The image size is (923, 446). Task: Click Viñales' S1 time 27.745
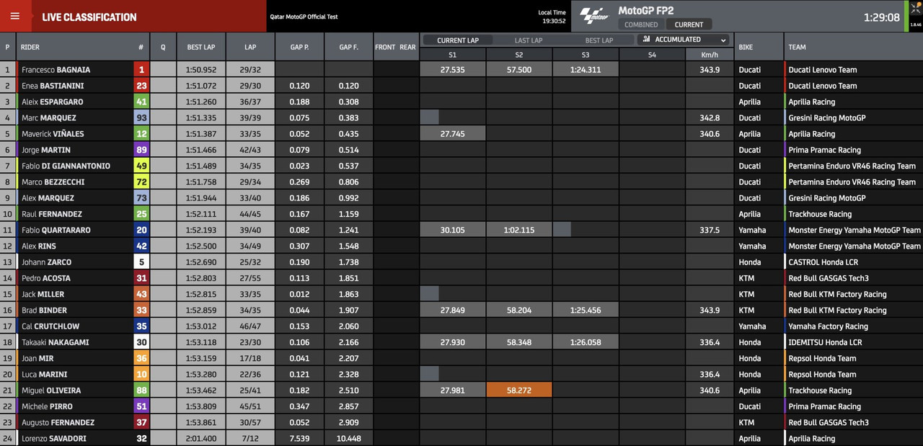tap(452, 134)
